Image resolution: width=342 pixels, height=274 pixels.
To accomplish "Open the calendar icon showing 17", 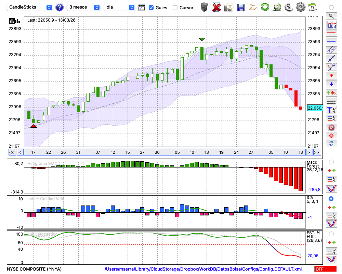I will pos(312,7).
